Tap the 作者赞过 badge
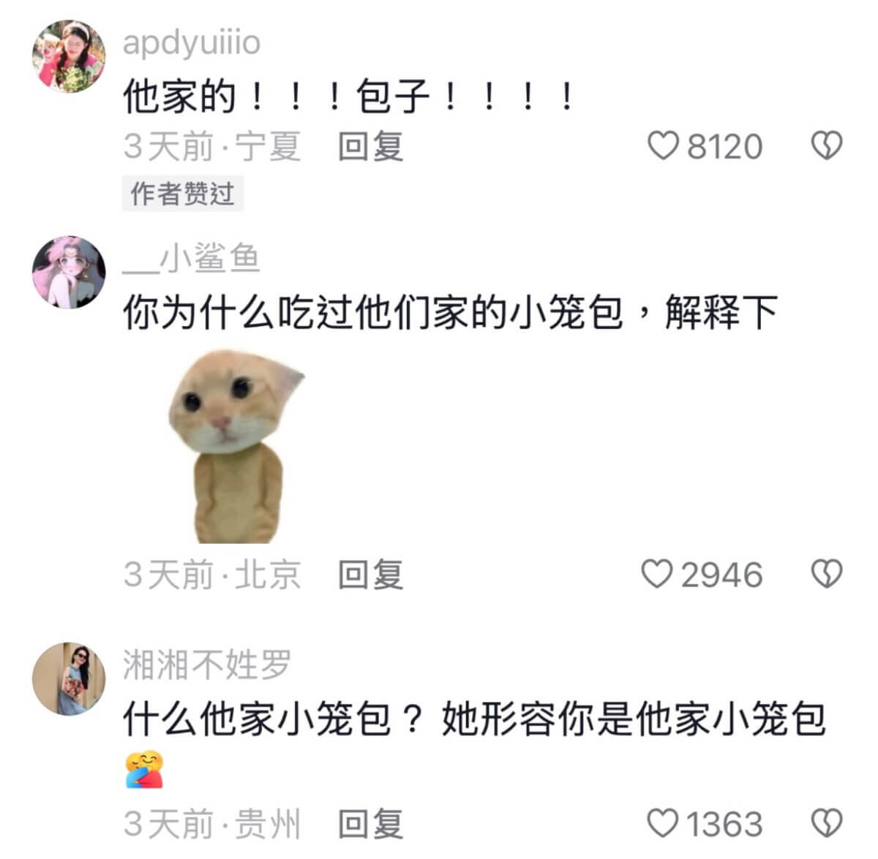 coord(182,194)
